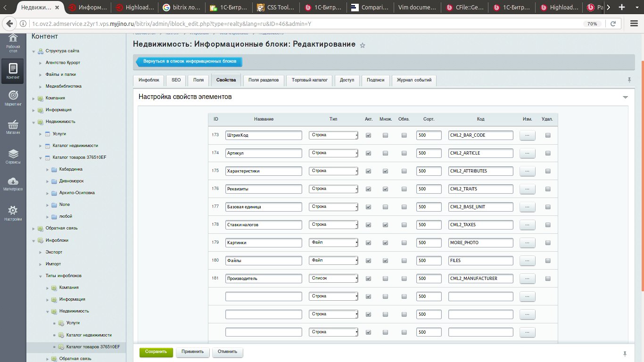Mark Производитель property for deletion

(547, 279)
